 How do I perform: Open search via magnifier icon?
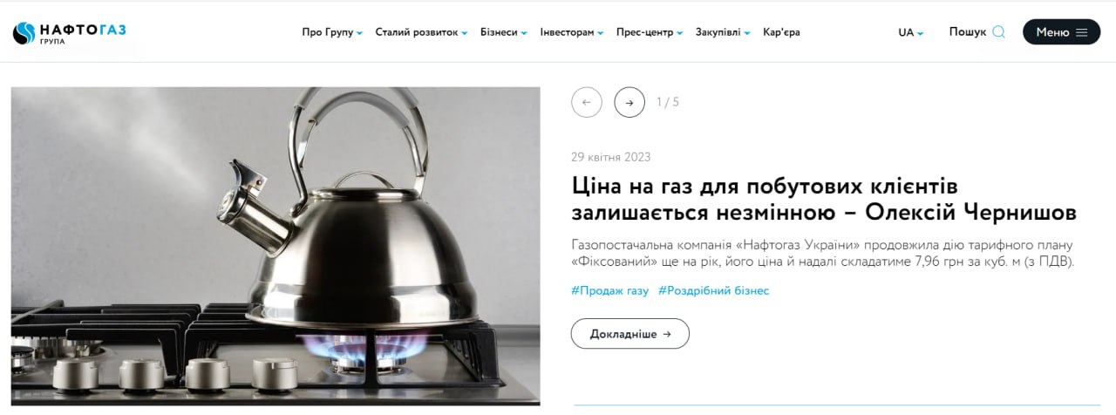pos(999,32)
